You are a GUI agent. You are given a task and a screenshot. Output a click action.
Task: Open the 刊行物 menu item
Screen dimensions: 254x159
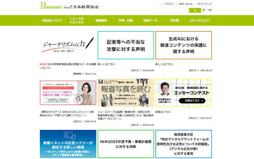pyautogui.click(x=175, y=21)
